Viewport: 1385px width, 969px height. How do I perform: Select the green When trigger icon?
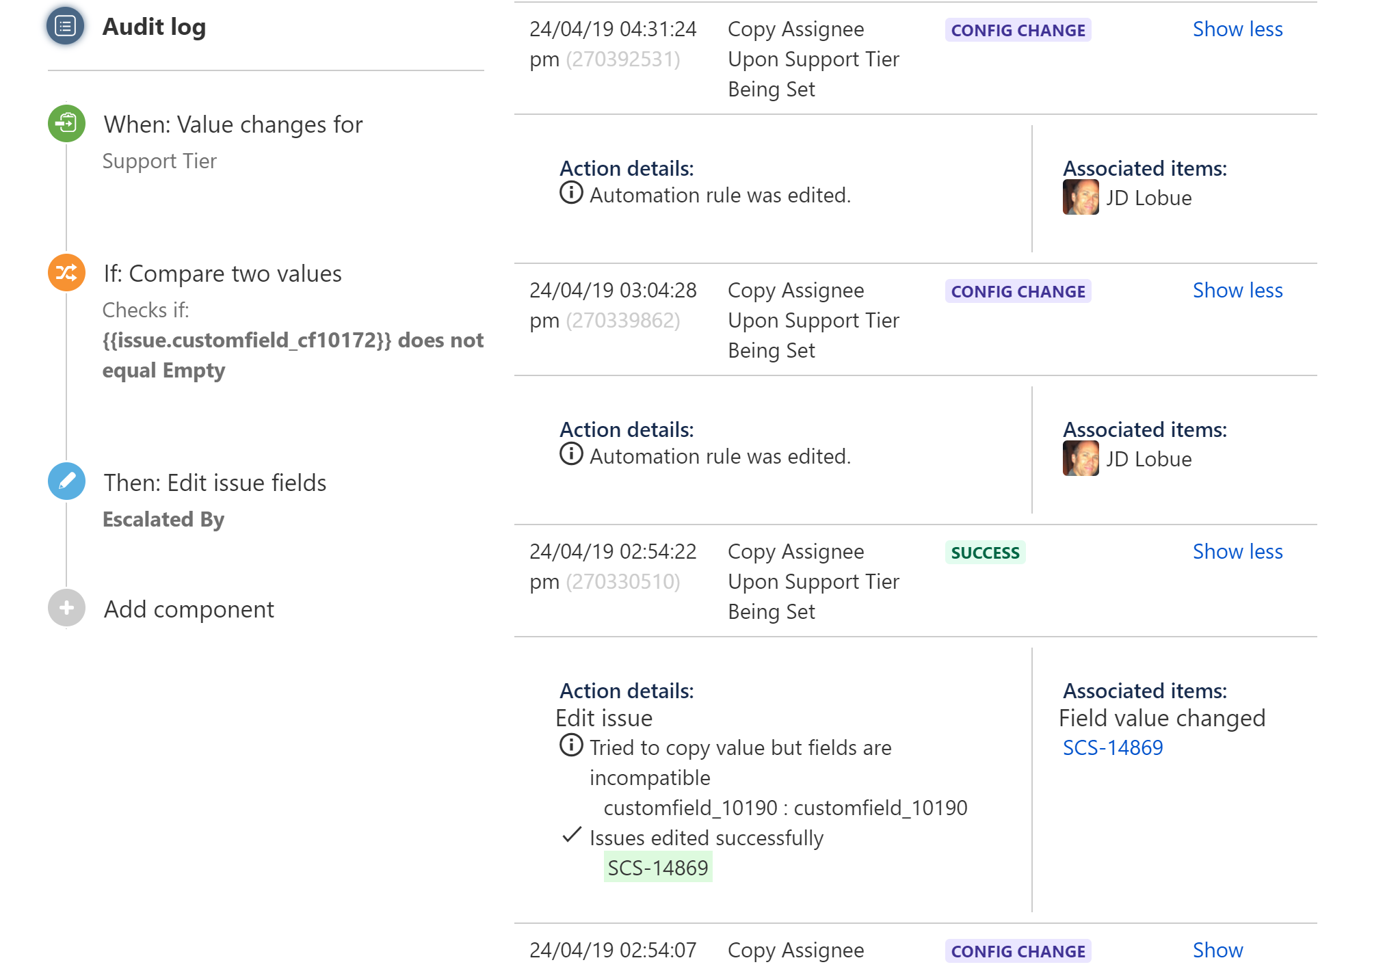point(66,124)
